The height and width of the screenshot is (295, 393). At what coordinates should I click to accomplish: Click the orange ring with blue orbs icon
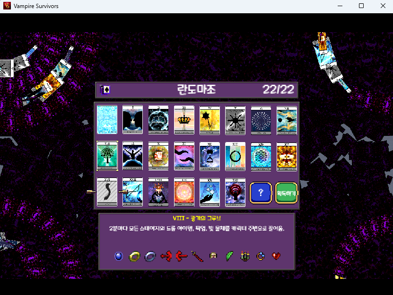pos(261,256)
